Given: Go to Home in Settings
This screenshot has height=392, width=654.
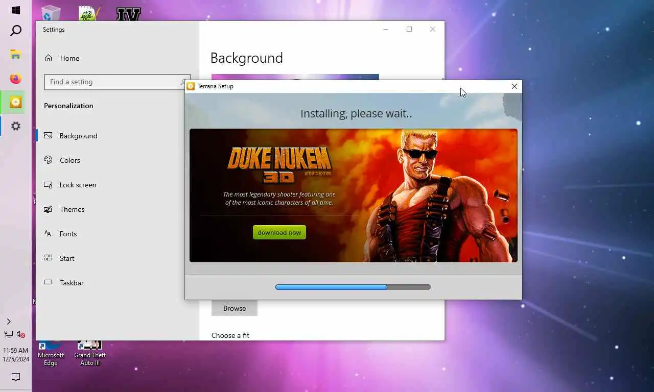Looking at the screenshot, I should pos(69,58).
